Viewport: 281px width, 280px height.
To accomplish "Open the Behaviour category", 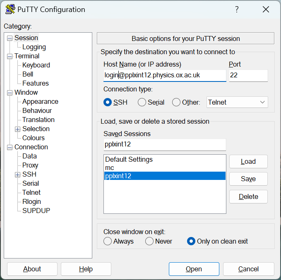I will 37,110.
